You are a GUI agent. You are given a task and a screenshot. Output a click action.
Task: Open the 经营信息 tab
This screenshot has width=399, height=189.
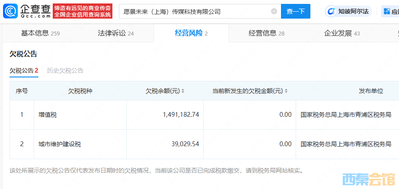[266, 33]
